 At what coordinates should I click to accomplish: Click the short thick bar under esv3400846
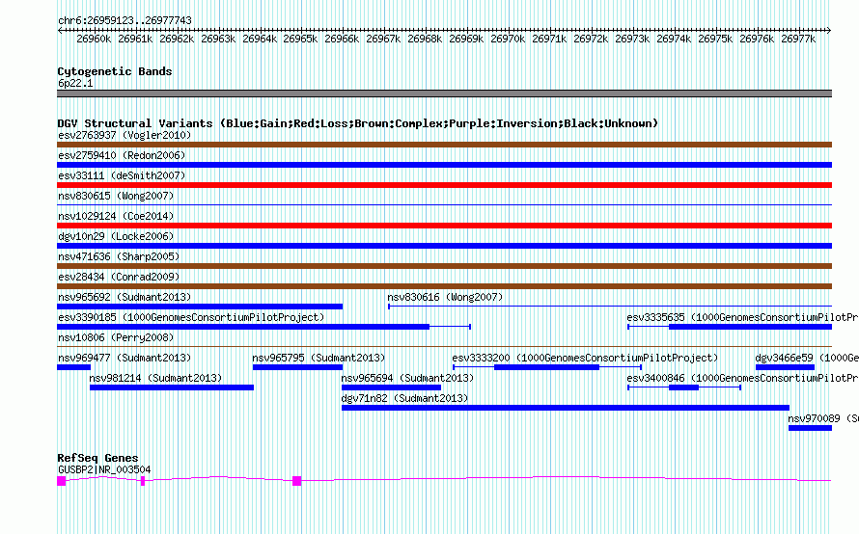click(x=683, y=387)
